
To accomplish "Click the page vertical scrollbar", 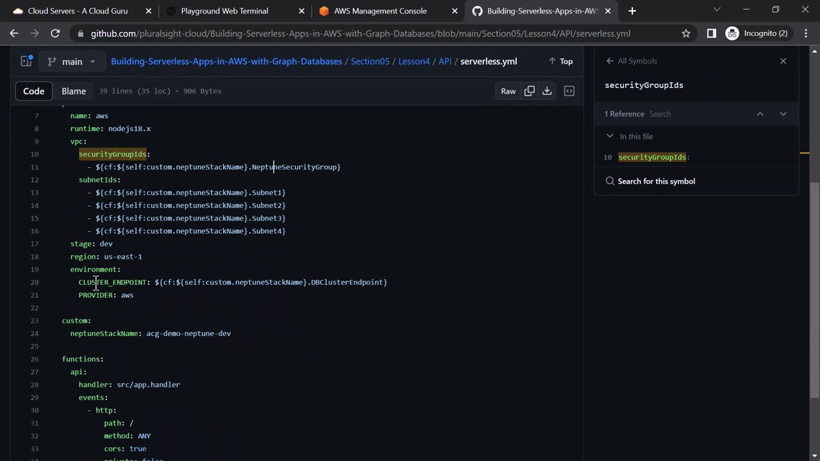I will [x=815, y=256].
